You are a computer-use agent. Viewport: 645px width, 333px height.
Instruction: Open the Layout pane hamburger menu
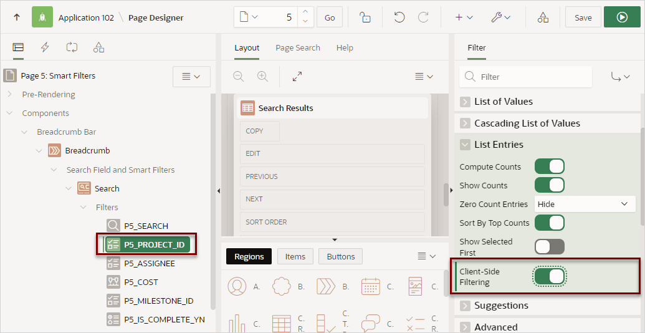pos(425,76)
